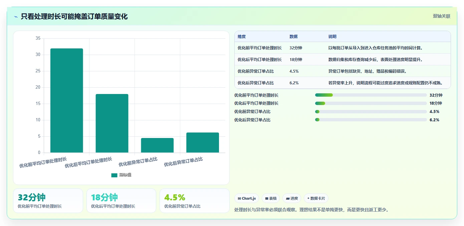
Task: Toggle the 指标值 legend swatch
Action: tap(114, 175)
